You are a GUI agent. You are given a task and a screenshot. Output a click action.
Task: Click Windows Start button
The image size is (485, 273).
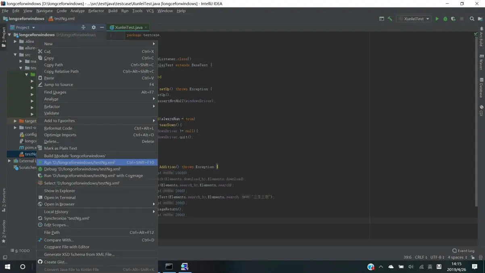(x=7, y=267)
